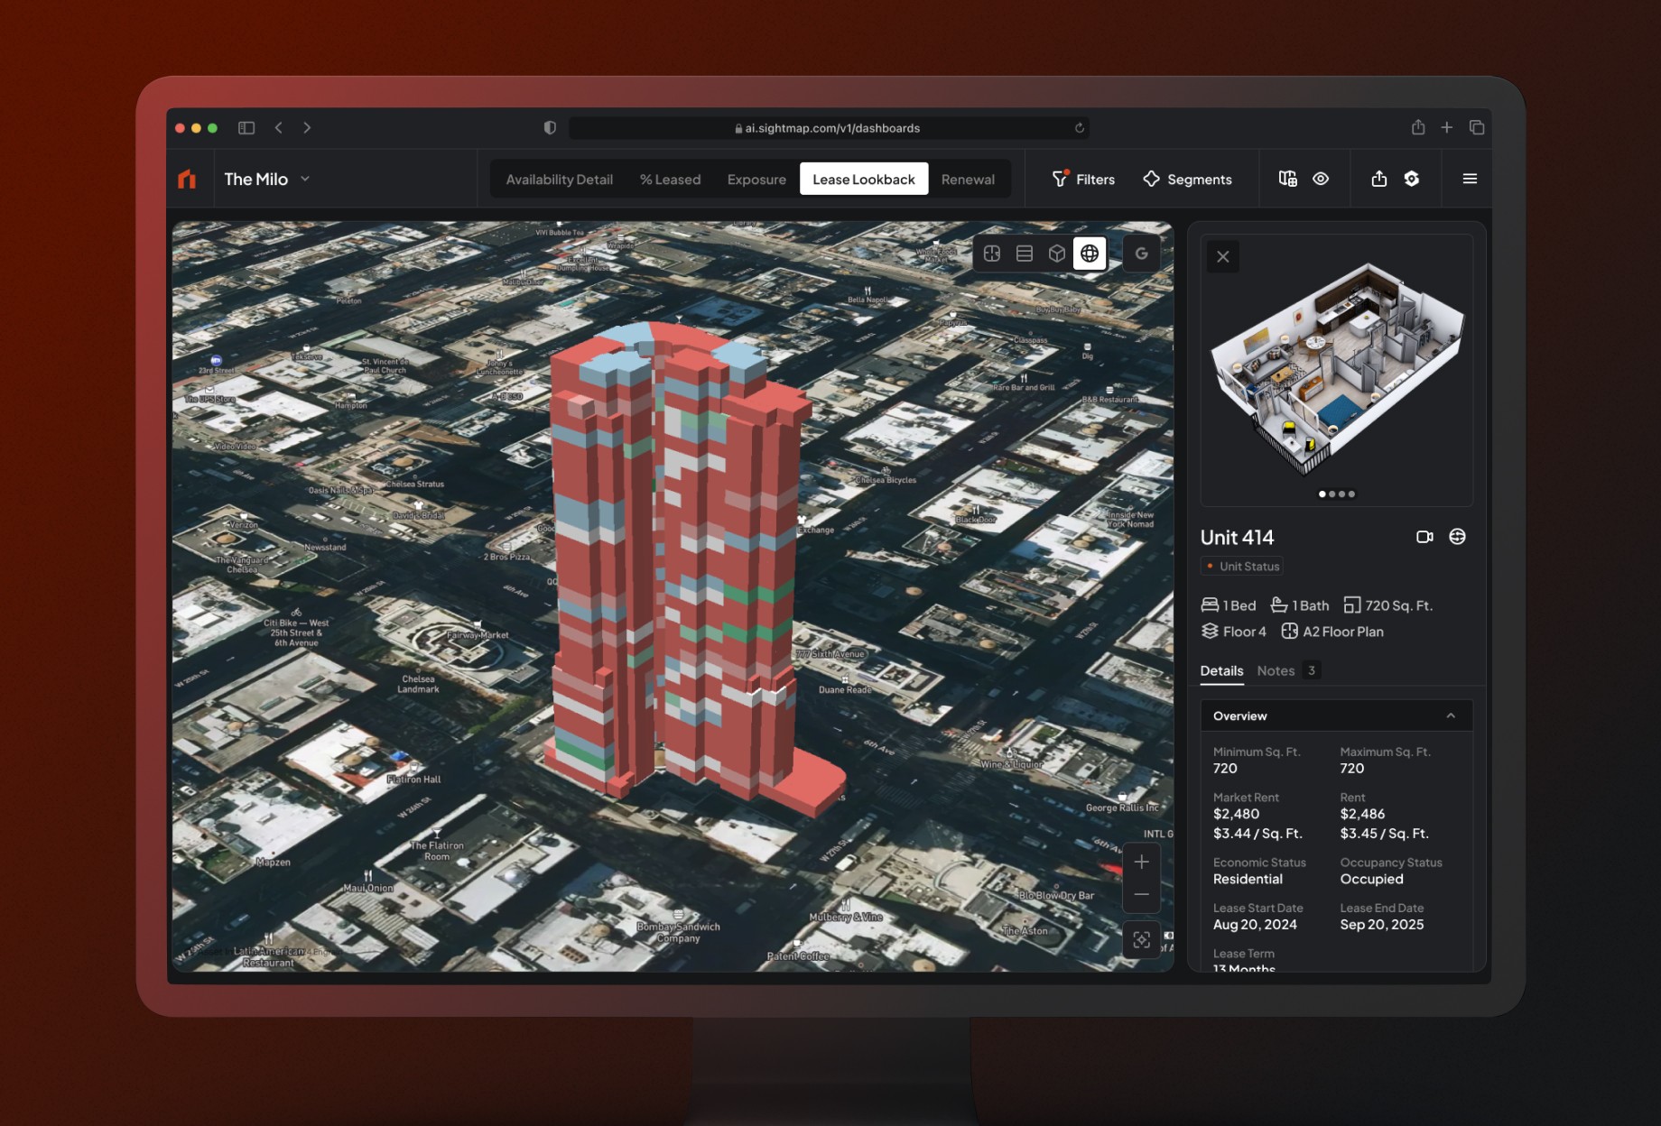Open the Details tab
Viewport: 1661px width, 1126px height.
(1221, 670)
